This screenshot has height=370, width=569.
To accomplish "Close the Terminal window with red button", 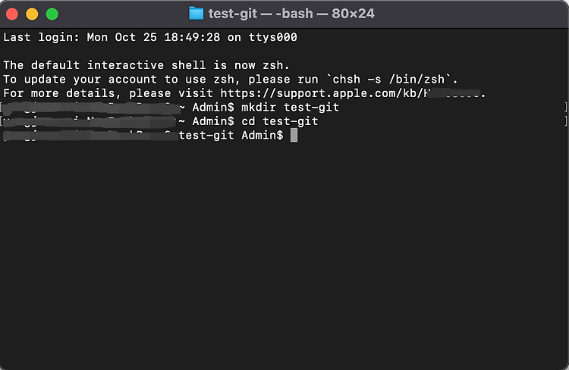I will coord(12,14).
